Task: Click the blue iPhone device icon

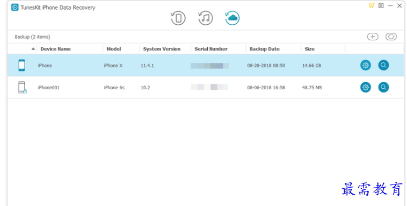Action: coord(21,65)
